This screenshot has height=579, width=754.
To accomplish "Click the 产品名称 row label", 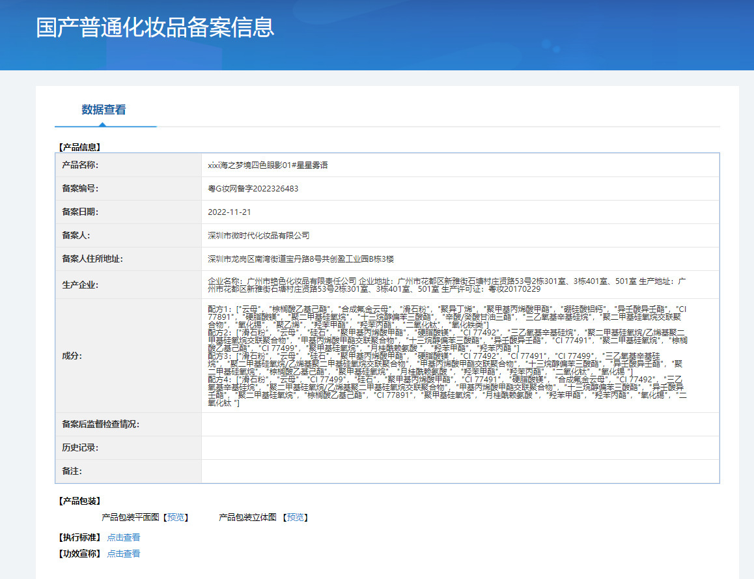I will click(80, 165).
